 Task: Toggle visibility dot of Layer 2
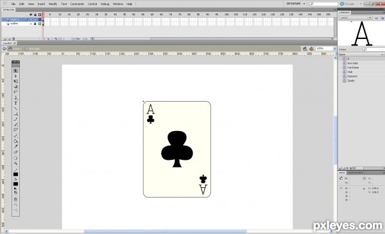31,19
